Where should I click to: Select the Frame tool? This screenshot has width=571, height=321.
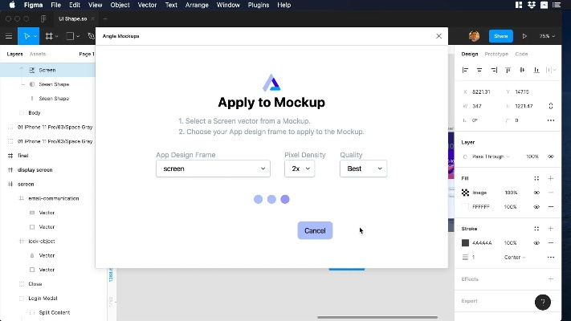click(49, 36)
